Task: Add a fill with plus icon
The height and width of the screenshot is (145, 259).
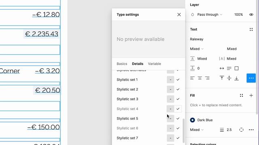Action: click(x=251, y=95)
